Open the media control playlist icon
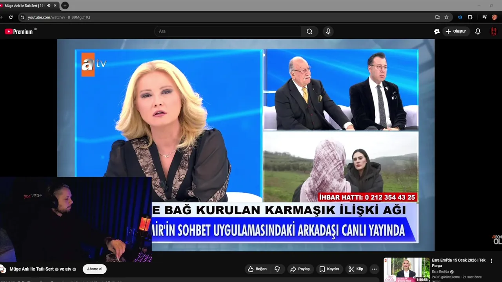This screenshot has width=502, height=282. 485,17
